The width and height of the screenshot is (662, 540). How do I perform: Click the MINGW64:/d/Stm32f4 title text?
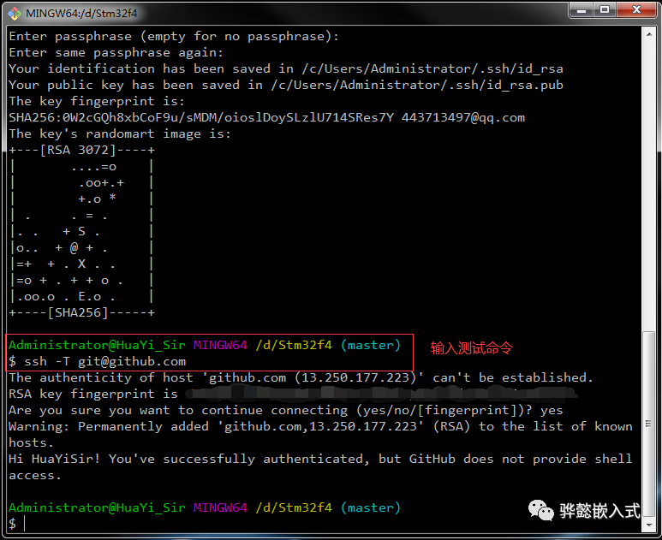pyautogui.click(x=81, y=14)
